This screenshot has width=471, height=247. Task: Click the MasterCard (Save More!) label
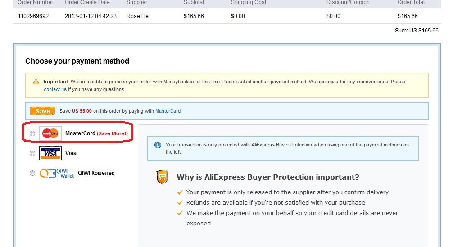pyautogui.click(x=96, y=133)
